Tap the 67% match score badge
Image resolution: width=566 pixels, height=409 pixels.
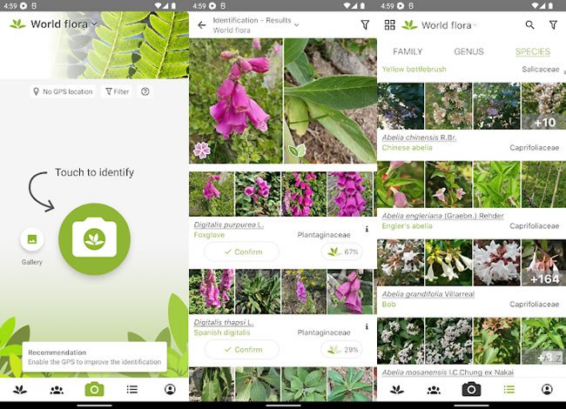tap(342, 251)
